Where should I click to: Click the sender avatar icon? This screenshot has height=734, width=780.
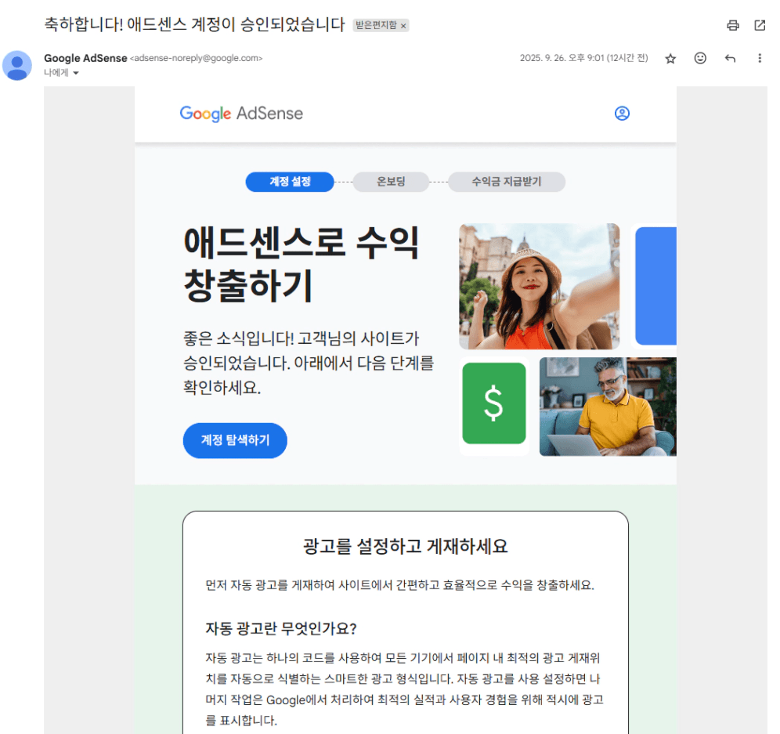tap(17, 65)
